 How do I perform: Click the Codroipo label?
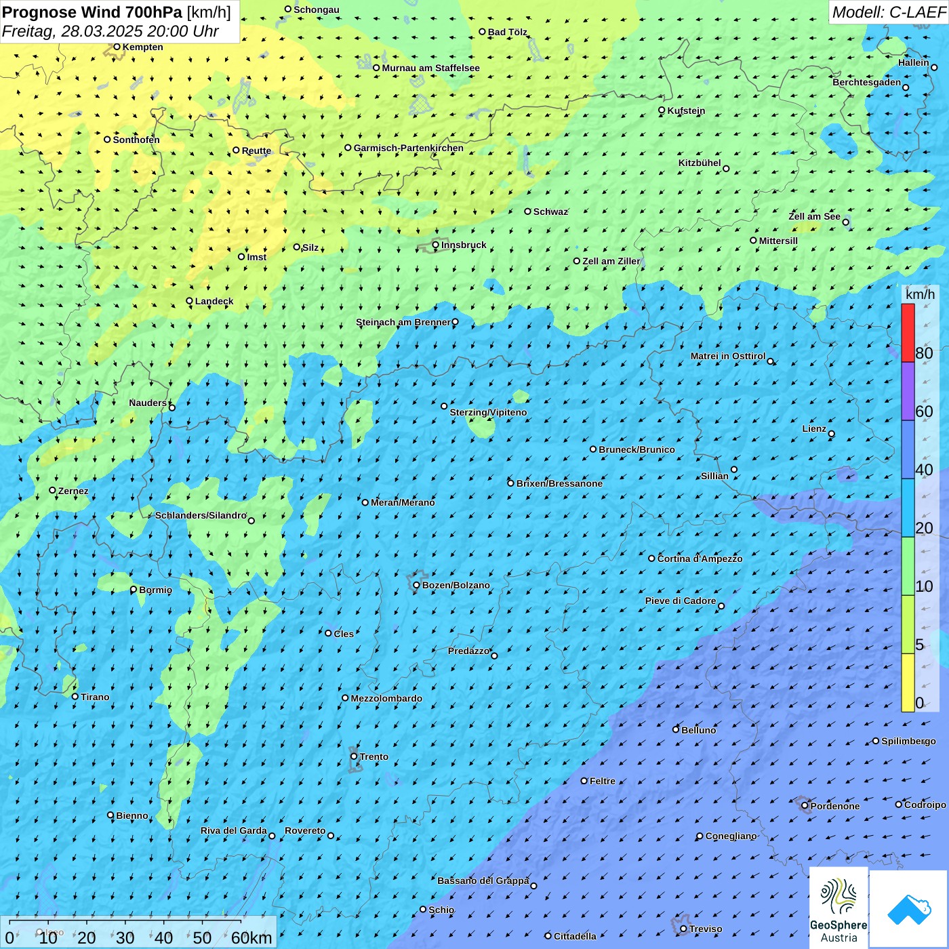(925, 805)
